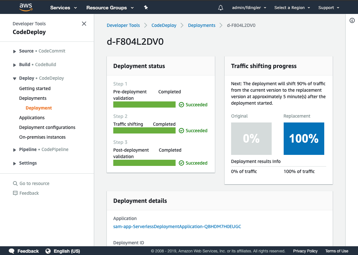Click the footer Feedback button
This screenshot has height=255, width=358.
[24, 251]
